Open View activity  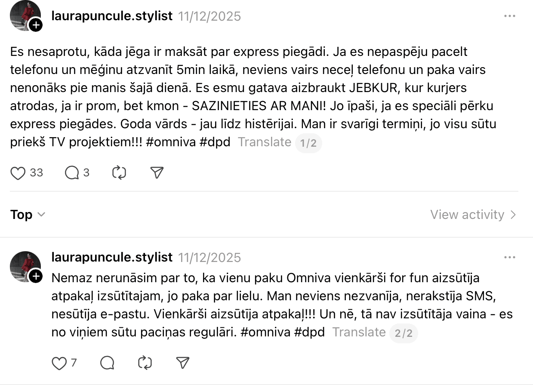pyautogui.click(x=473, y=215)
